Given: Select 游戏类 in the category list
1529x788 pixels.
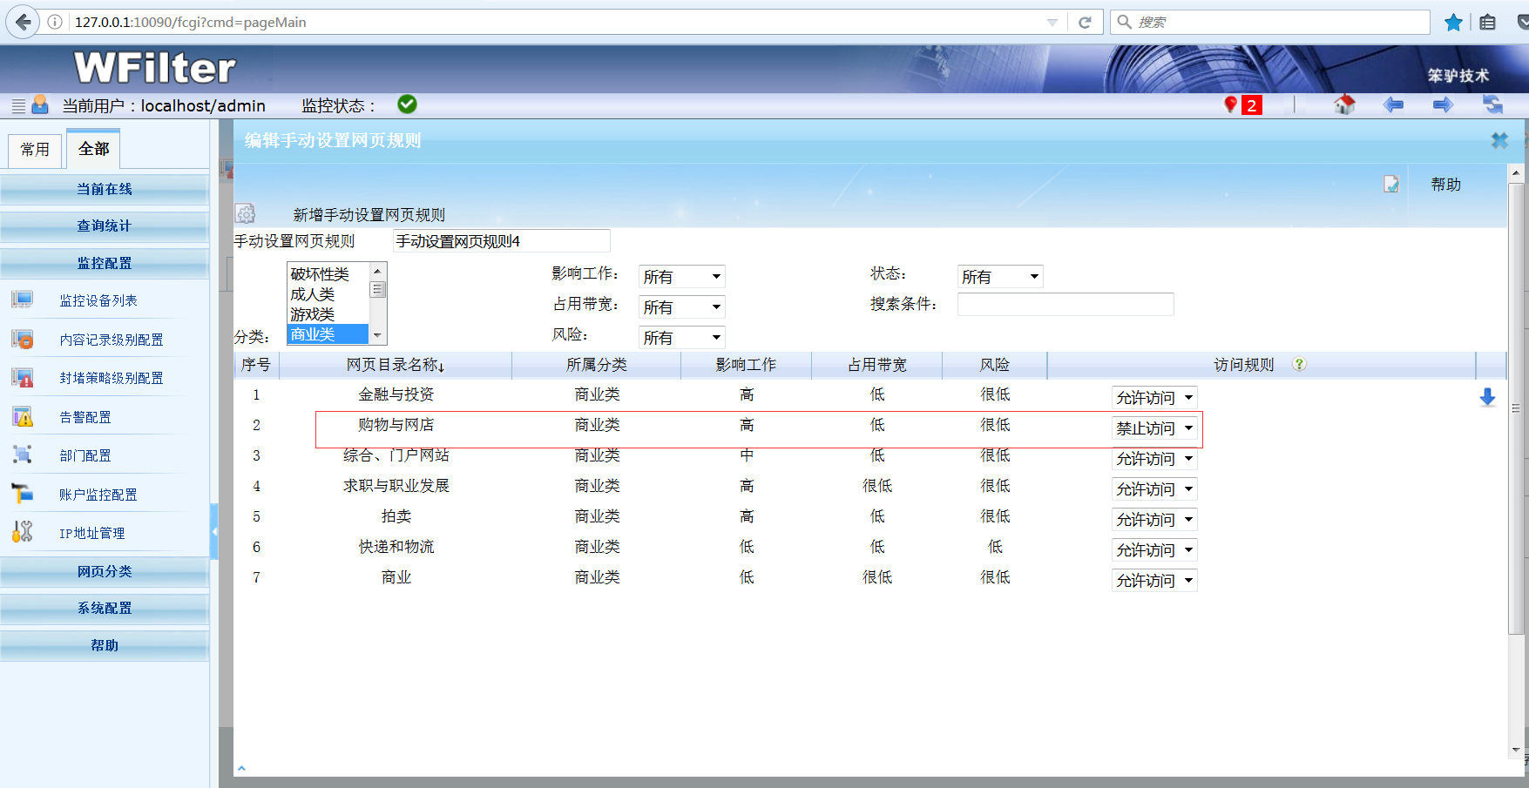Looking at the screenshot, I should pyautogui.click(x=313, y=314).
